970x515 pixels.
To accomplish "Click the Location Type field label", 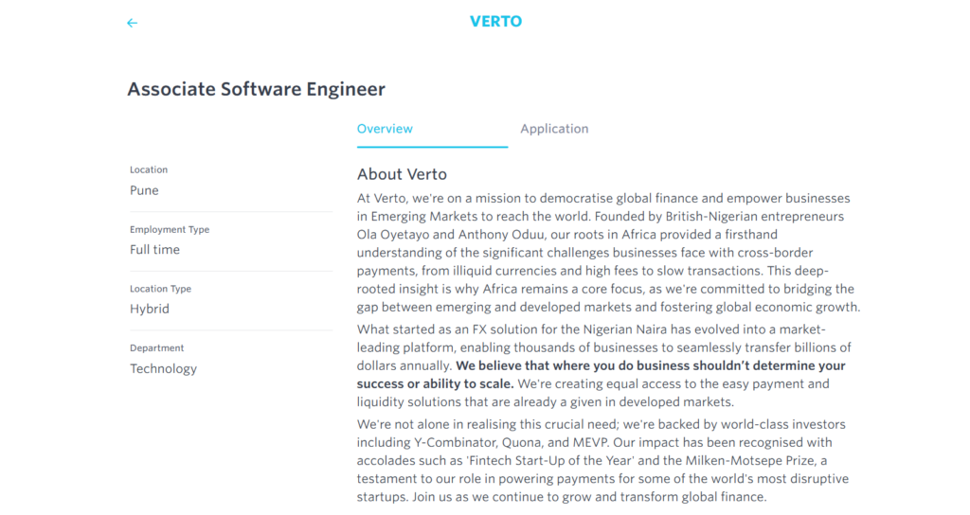I will 160,289.
